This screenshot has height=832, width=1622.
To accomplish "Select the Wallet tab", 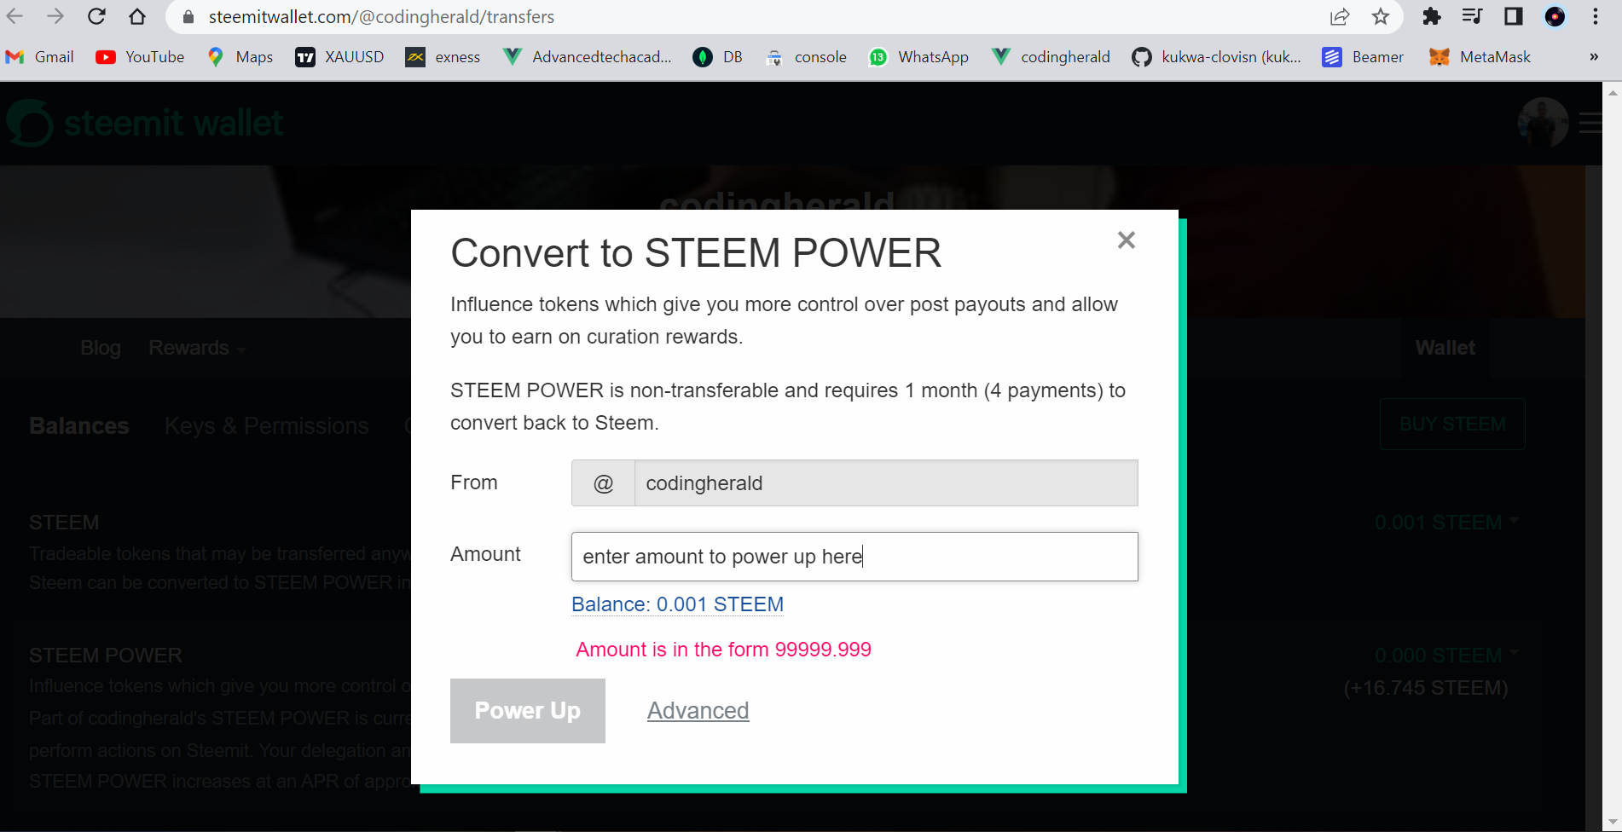I will tap(1445, 348).
